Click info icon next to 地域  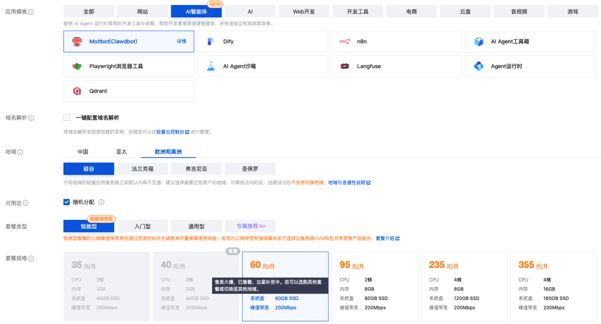click(21, 152)
